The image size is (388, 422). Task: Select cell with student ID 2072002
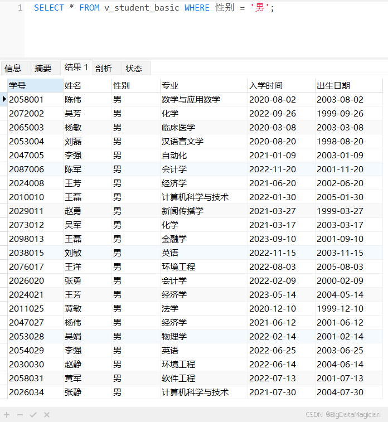tap(36, 114)
